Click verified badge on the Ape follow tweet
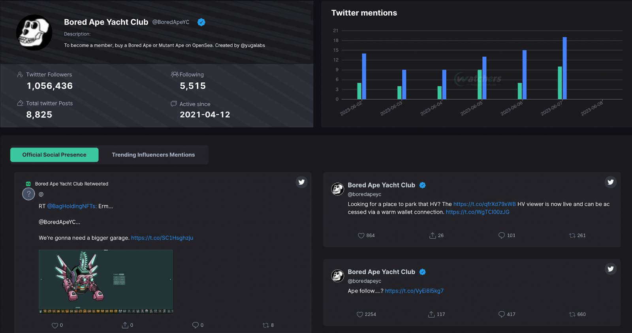Image resolution: width=632 pixels, height=333 pixels. (423, 272)
